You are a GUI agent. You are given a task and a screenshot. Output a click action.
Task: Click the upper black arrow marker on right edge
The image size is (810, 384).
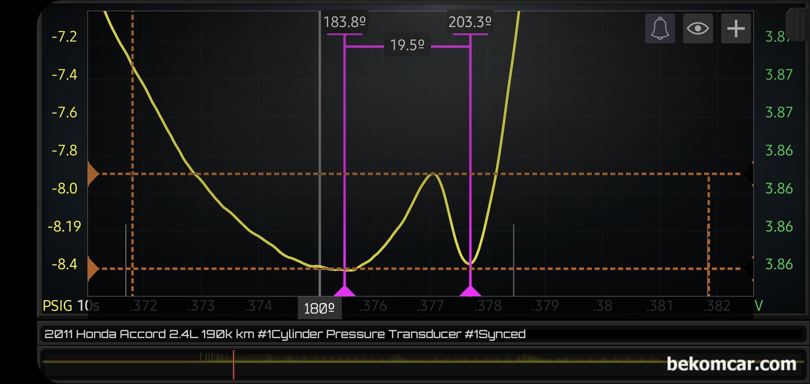pyautogui.click(x=748, y=174)
